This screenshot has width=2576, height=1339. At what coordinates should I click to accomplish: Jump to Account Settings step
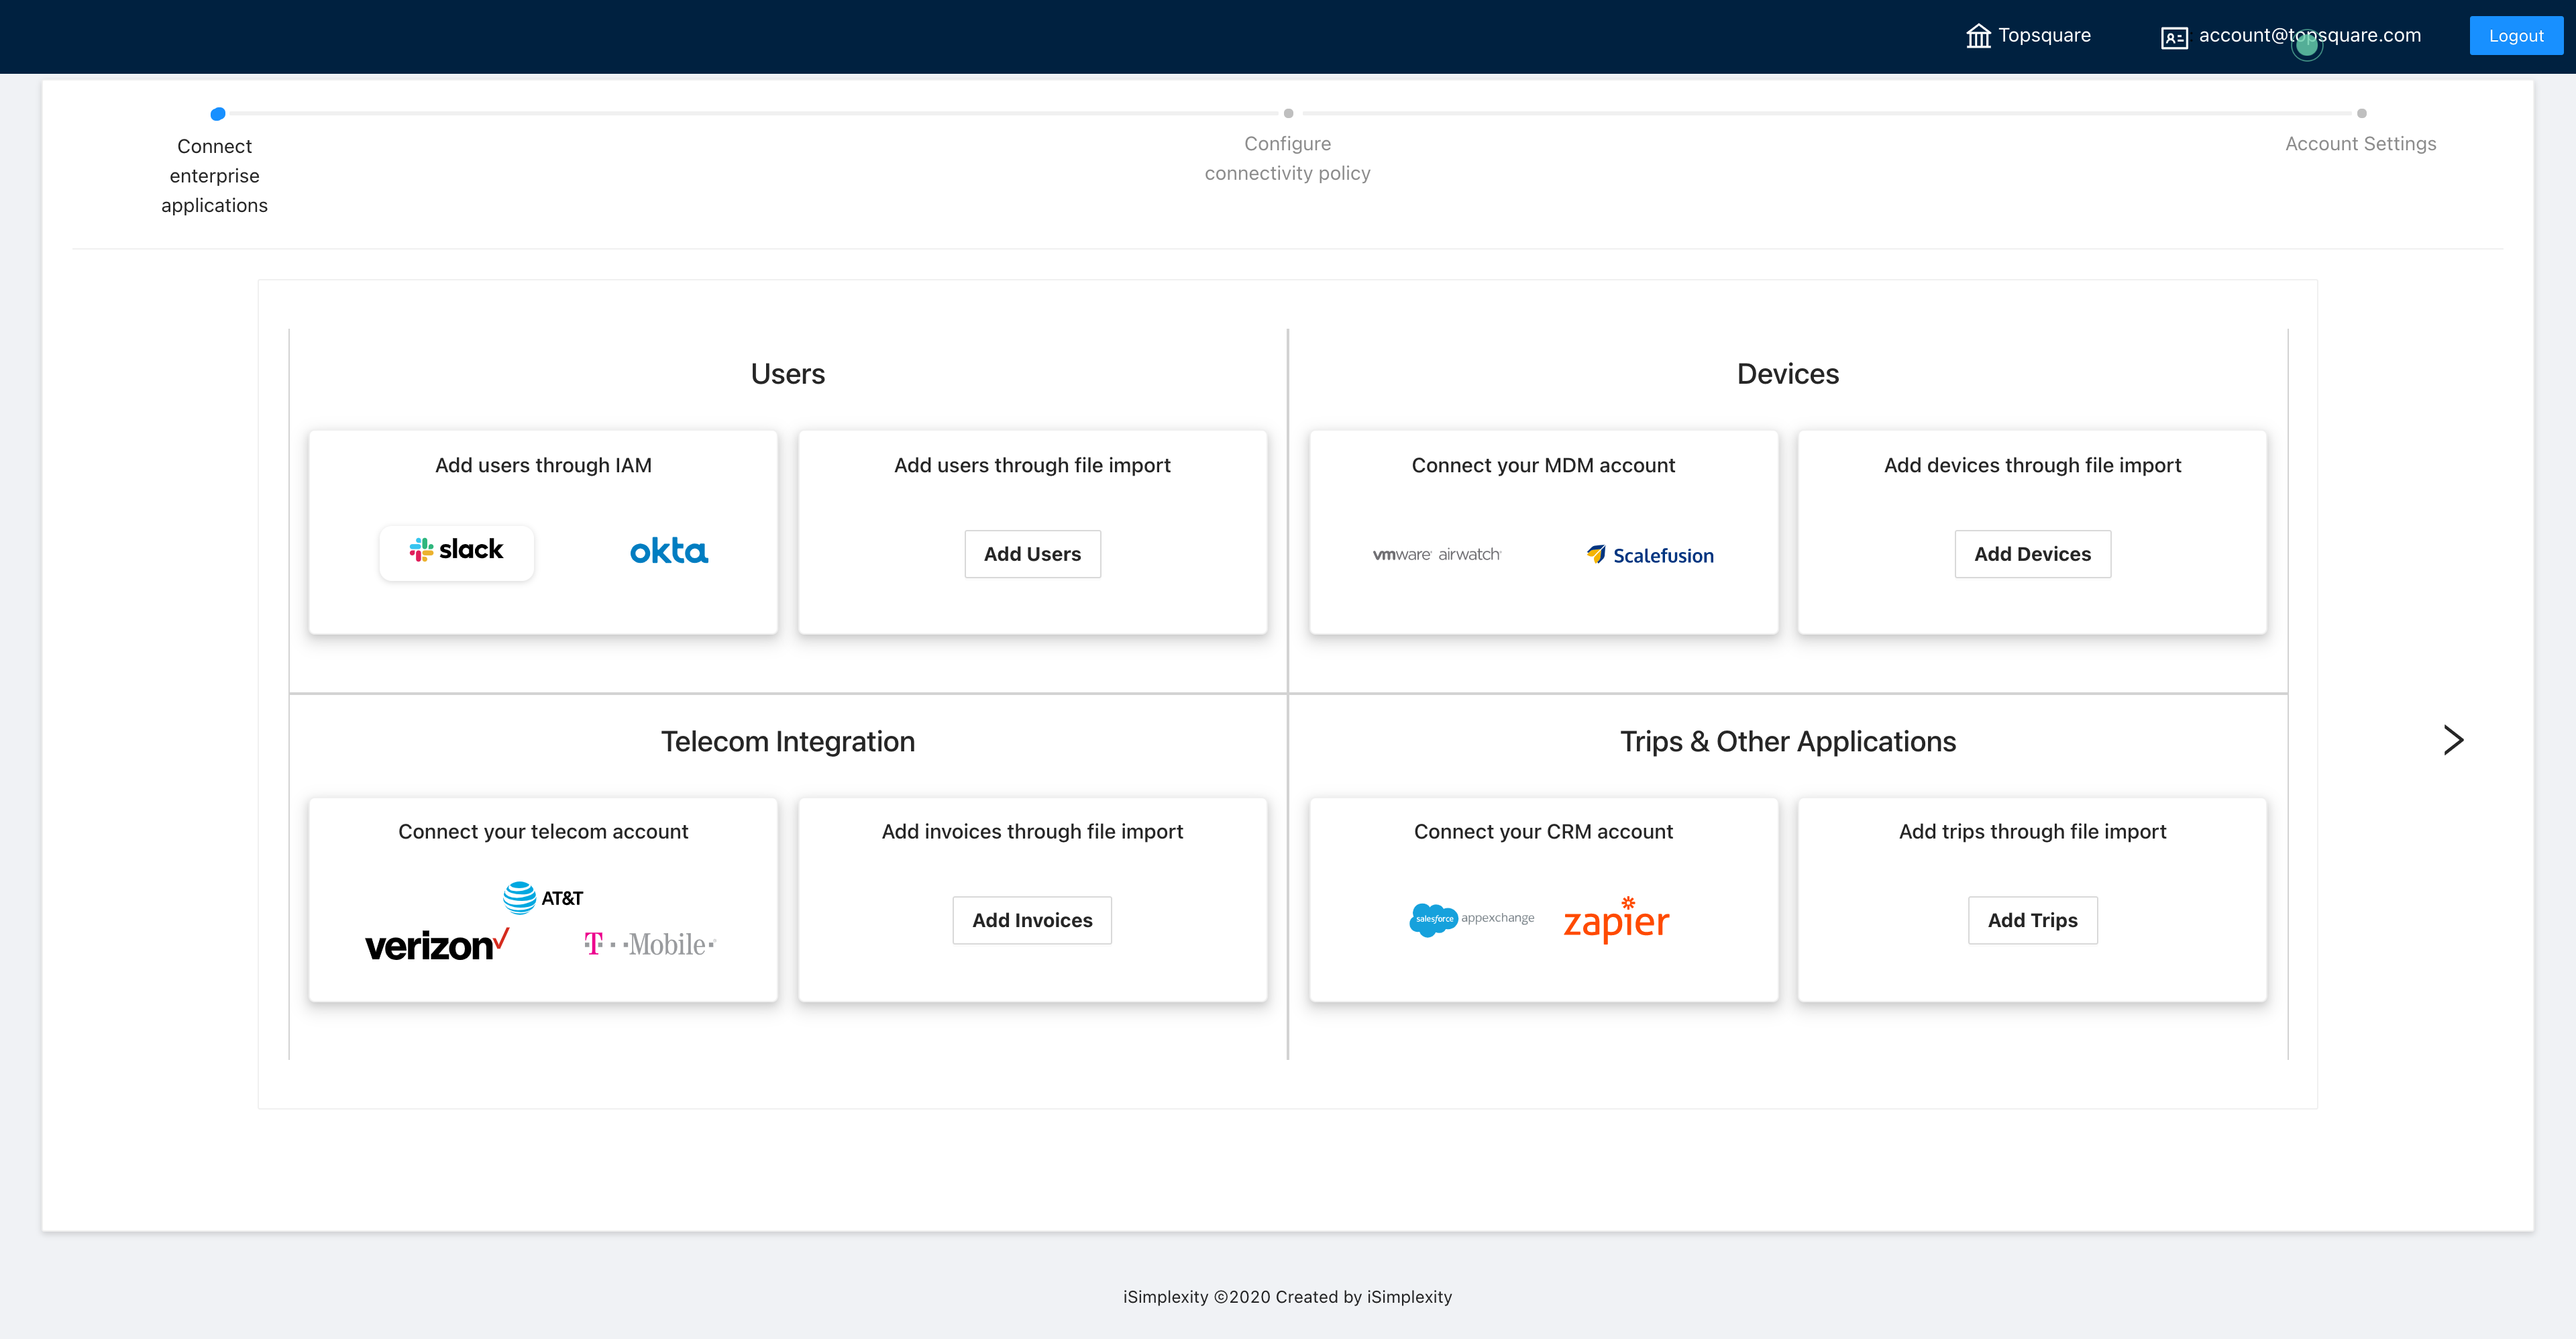click(2361, 143)
